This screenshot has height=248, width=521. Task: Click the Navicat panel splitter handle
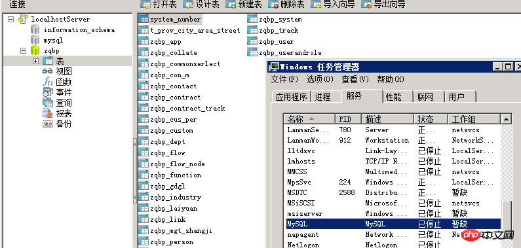(x=135, y=170)
